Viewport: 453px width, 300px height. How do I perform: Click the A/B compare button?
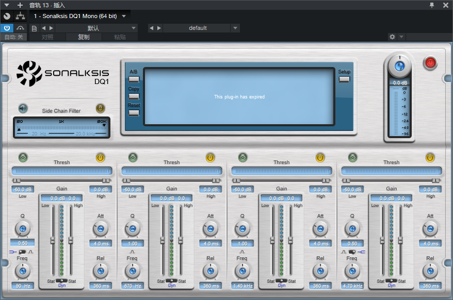point(134,79)
